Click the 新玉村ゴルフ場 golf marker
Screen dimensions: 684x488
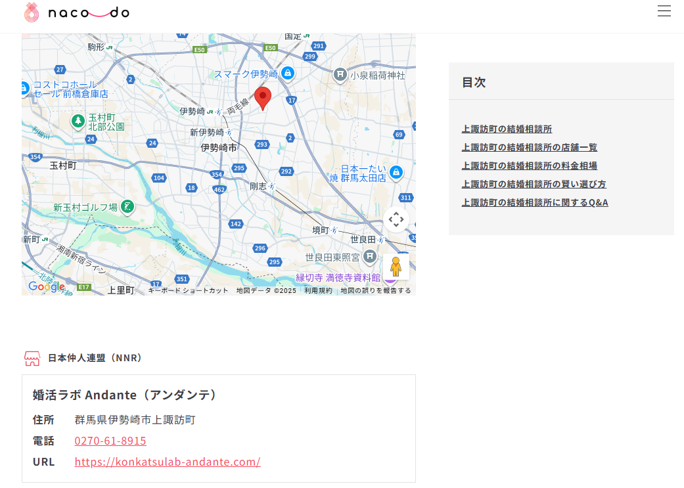(x=128, y=208)
